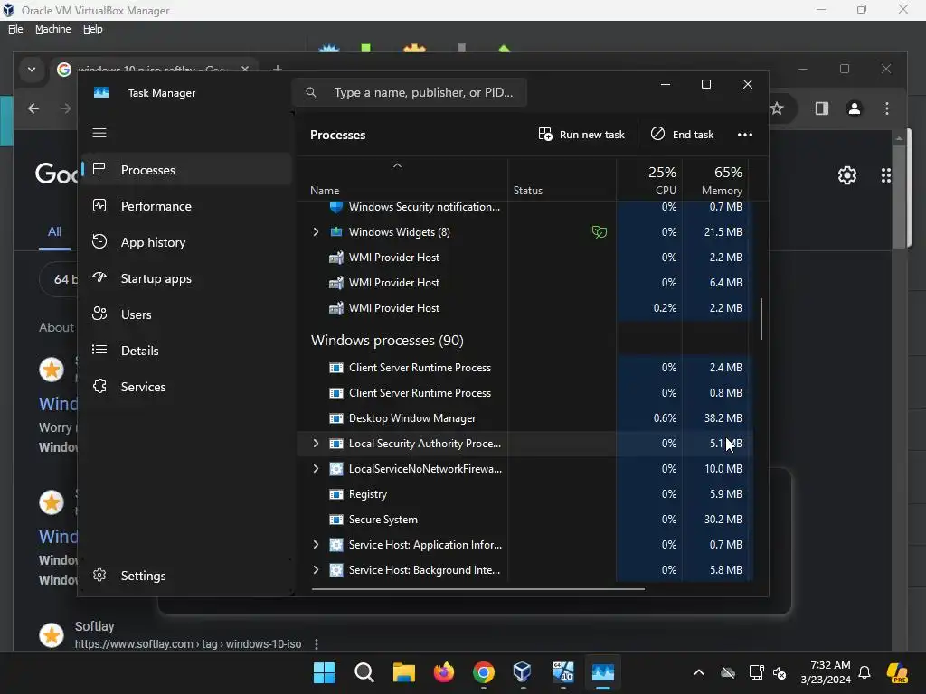Open the notification bell in system tray
926x694 pixels.
pyautogui.click(x=865, y=672)
